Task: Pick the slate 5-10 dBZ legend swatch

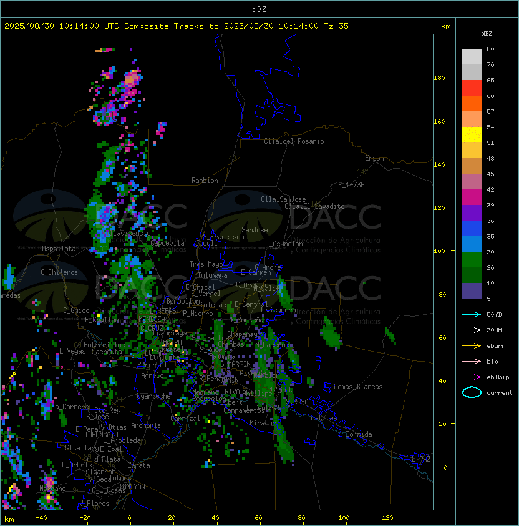Action: click(472, 291)
